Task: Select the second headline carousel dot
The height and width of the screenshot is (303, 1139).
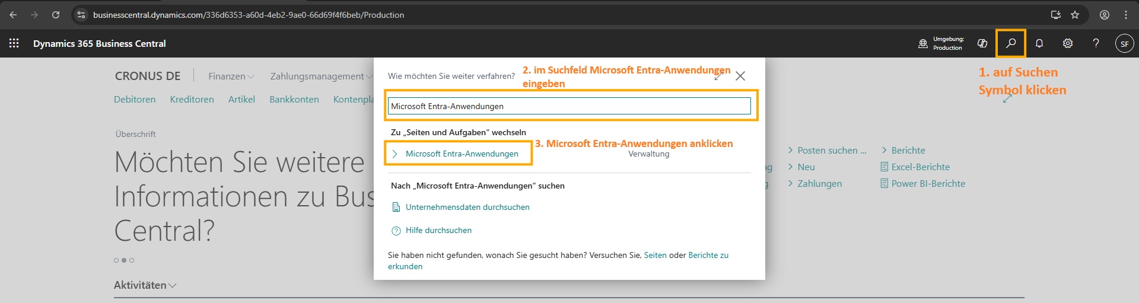Action: [x=124, y=260]
